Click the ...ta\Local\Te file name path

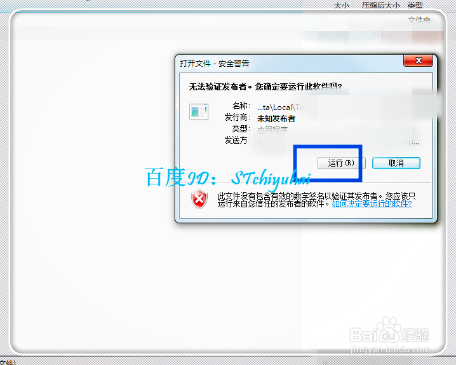click(281, 107)
